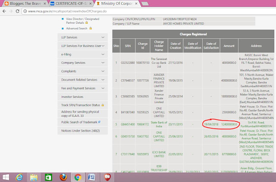Click SRN B41087040 cell

128,112
